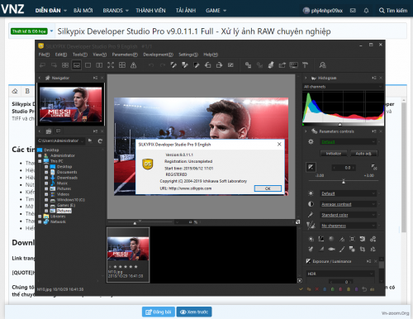Click the color eyedropper parameter icon
Screen dimensions: 413x319
(x=311, y=215)
